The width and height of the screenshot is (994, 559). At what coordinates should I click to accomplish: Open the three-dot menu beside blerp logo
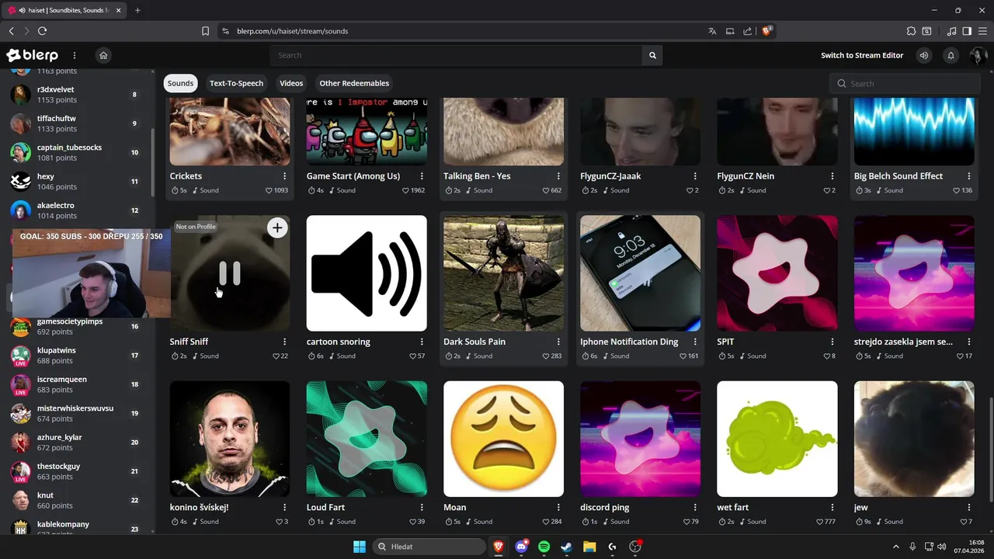coord(75,55)
